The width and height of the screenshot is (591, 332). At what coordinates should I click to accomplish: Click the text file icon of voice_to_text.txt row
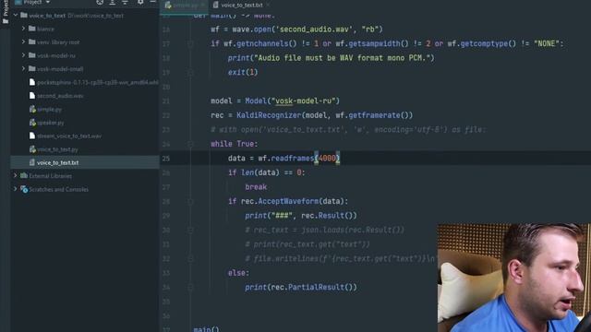pyautogui.click(x=32, y=162)
